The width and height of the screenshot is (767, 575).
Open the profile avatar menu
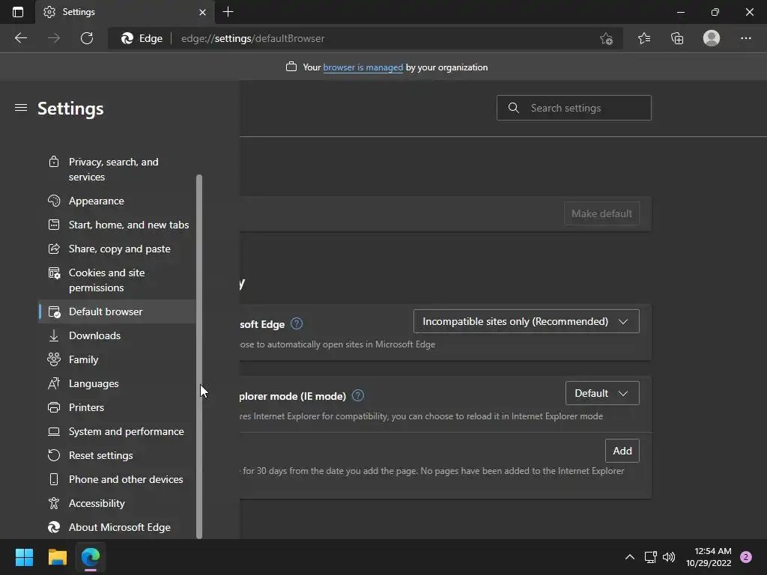(x=712, y=38)
